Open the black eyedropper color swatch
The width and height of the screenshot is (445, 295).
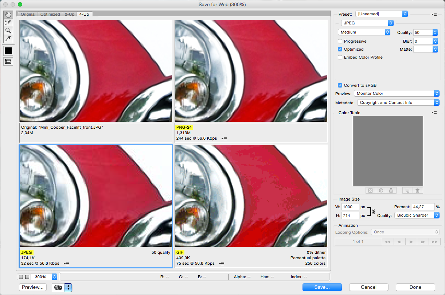[8, 51]
